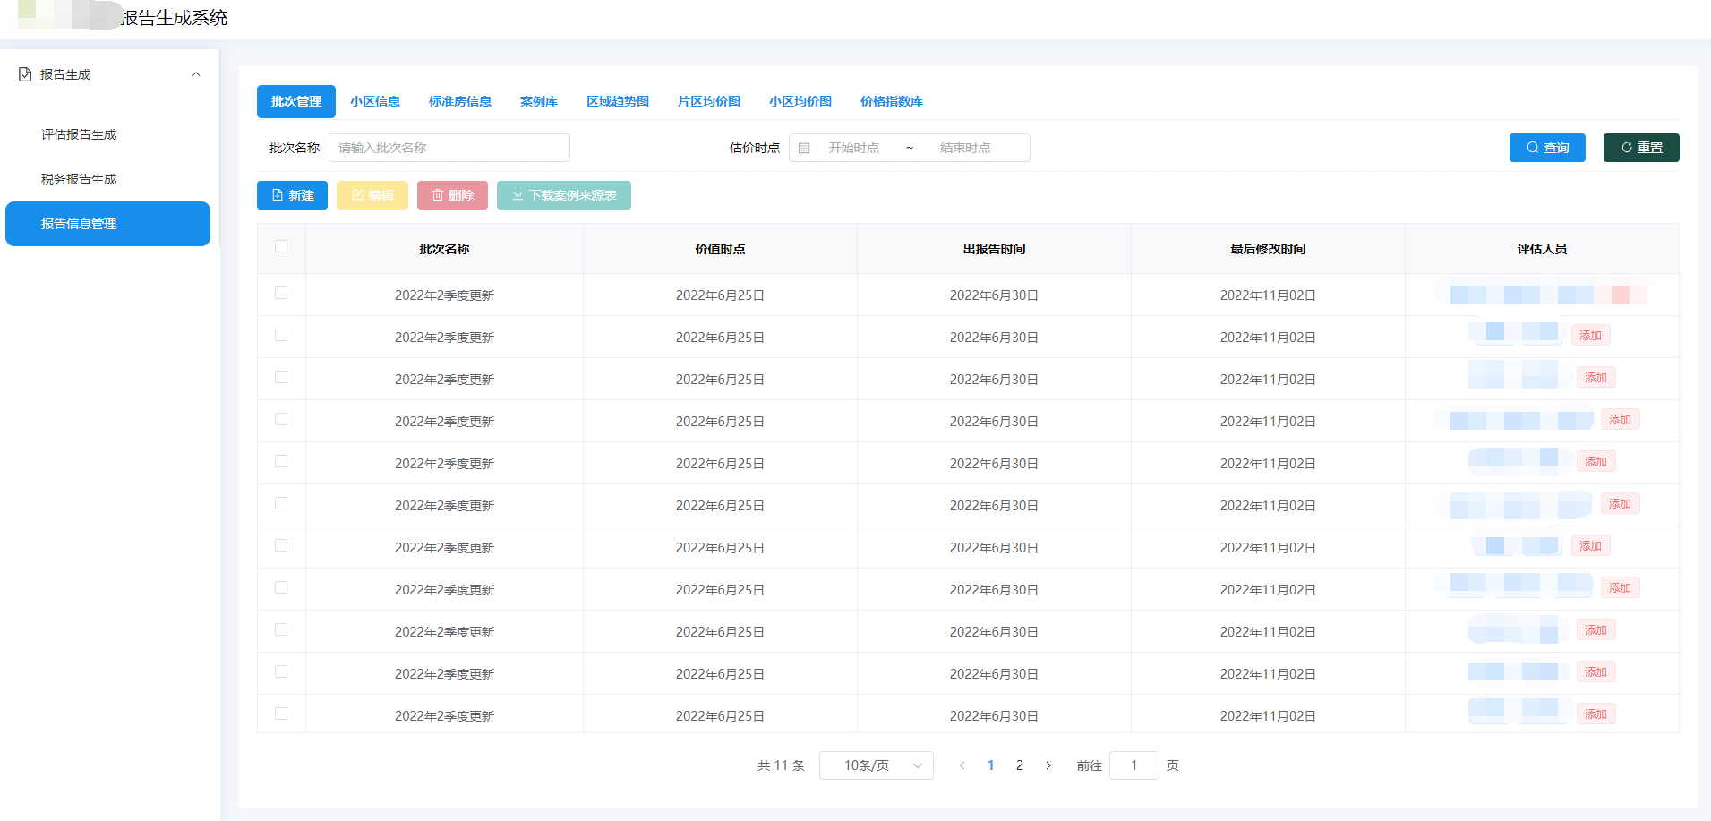Viewport: 1711px width, 821px height.
Task: Switch to the 批次管理 tab
Action: (x=296, y=101)
